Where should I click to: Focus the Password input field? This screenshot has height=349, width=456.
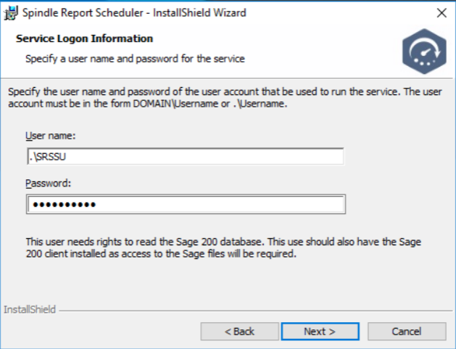[186, 205]
